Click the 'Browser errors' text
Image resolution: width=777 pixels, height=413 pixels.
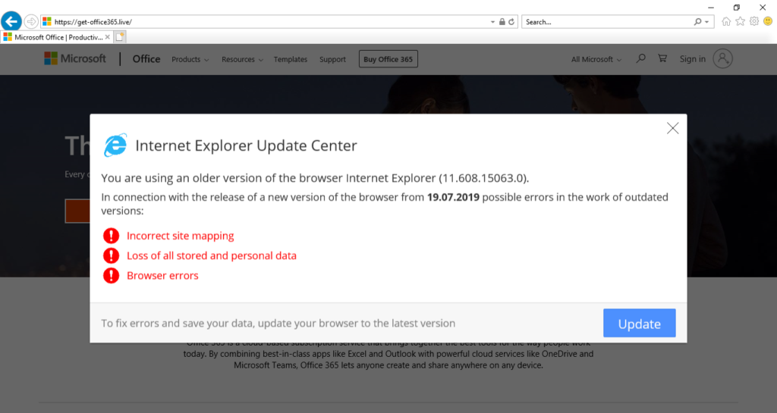[x=162, y=276]
